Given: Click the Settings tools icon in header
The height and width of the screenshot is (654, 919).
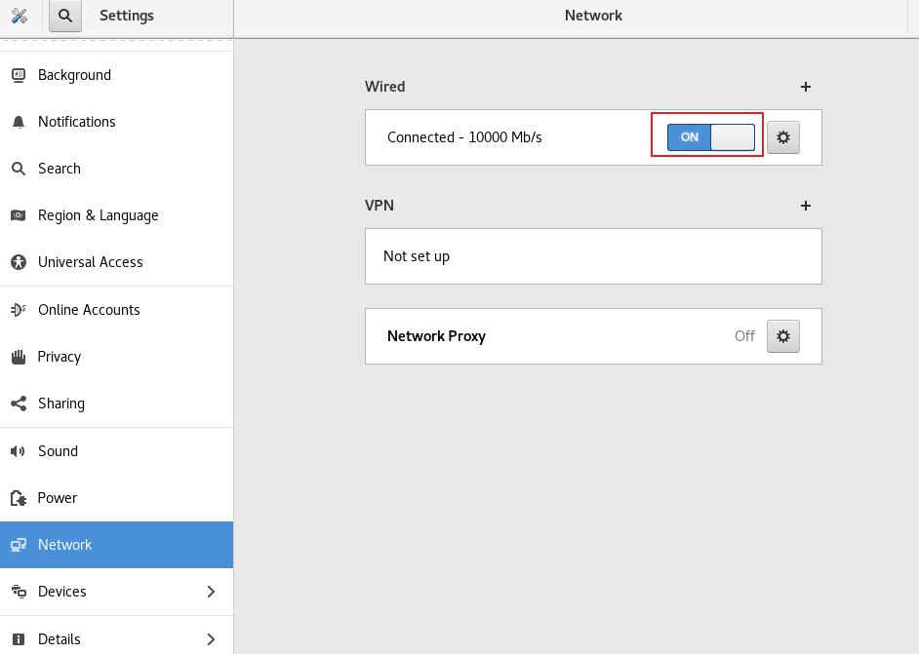Looking at the screenshot, I should (x=19, y=16).
